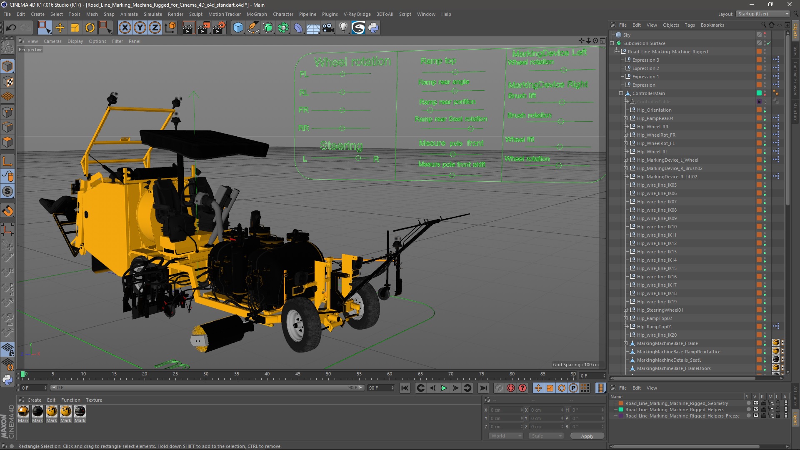Click the Floor grid object icon
The image size is (800, 450).
pos(313,28)
